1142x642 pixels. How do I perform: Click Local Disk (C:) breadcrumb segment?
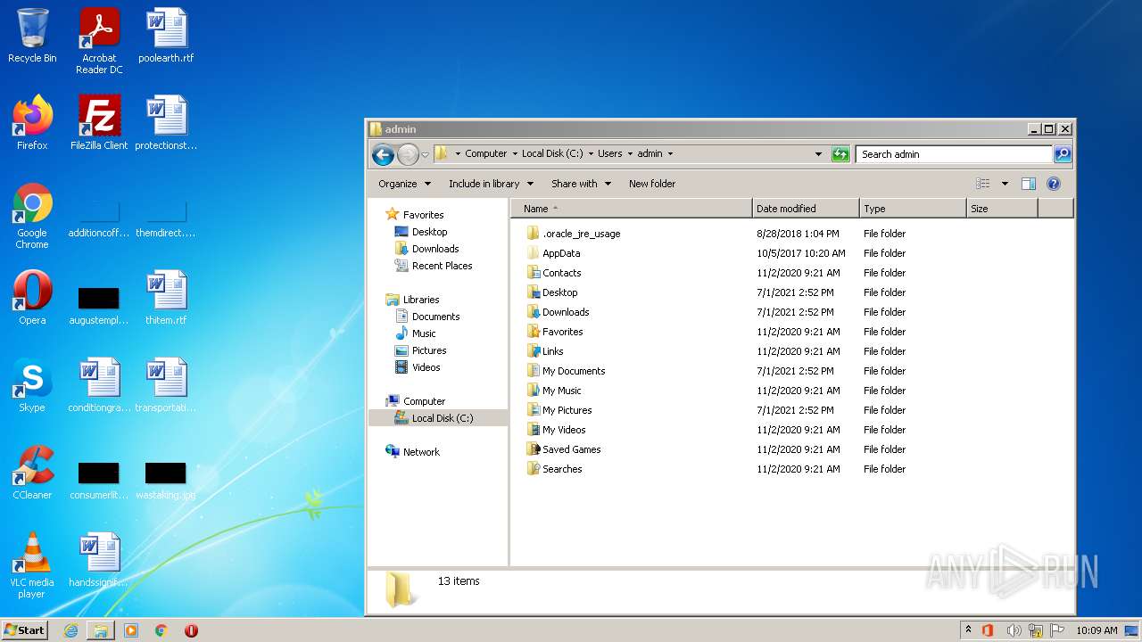click(x=552, y=153)
